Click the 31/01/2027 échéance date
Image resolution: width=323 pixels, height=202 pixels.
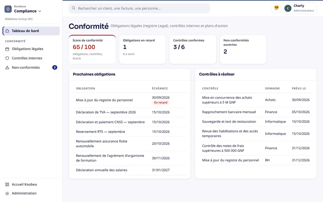pos(161,170)
